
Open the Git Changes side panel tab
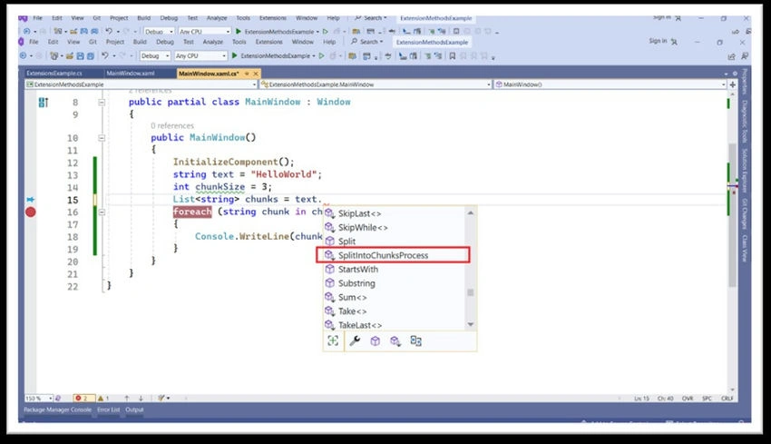[745, 213]
